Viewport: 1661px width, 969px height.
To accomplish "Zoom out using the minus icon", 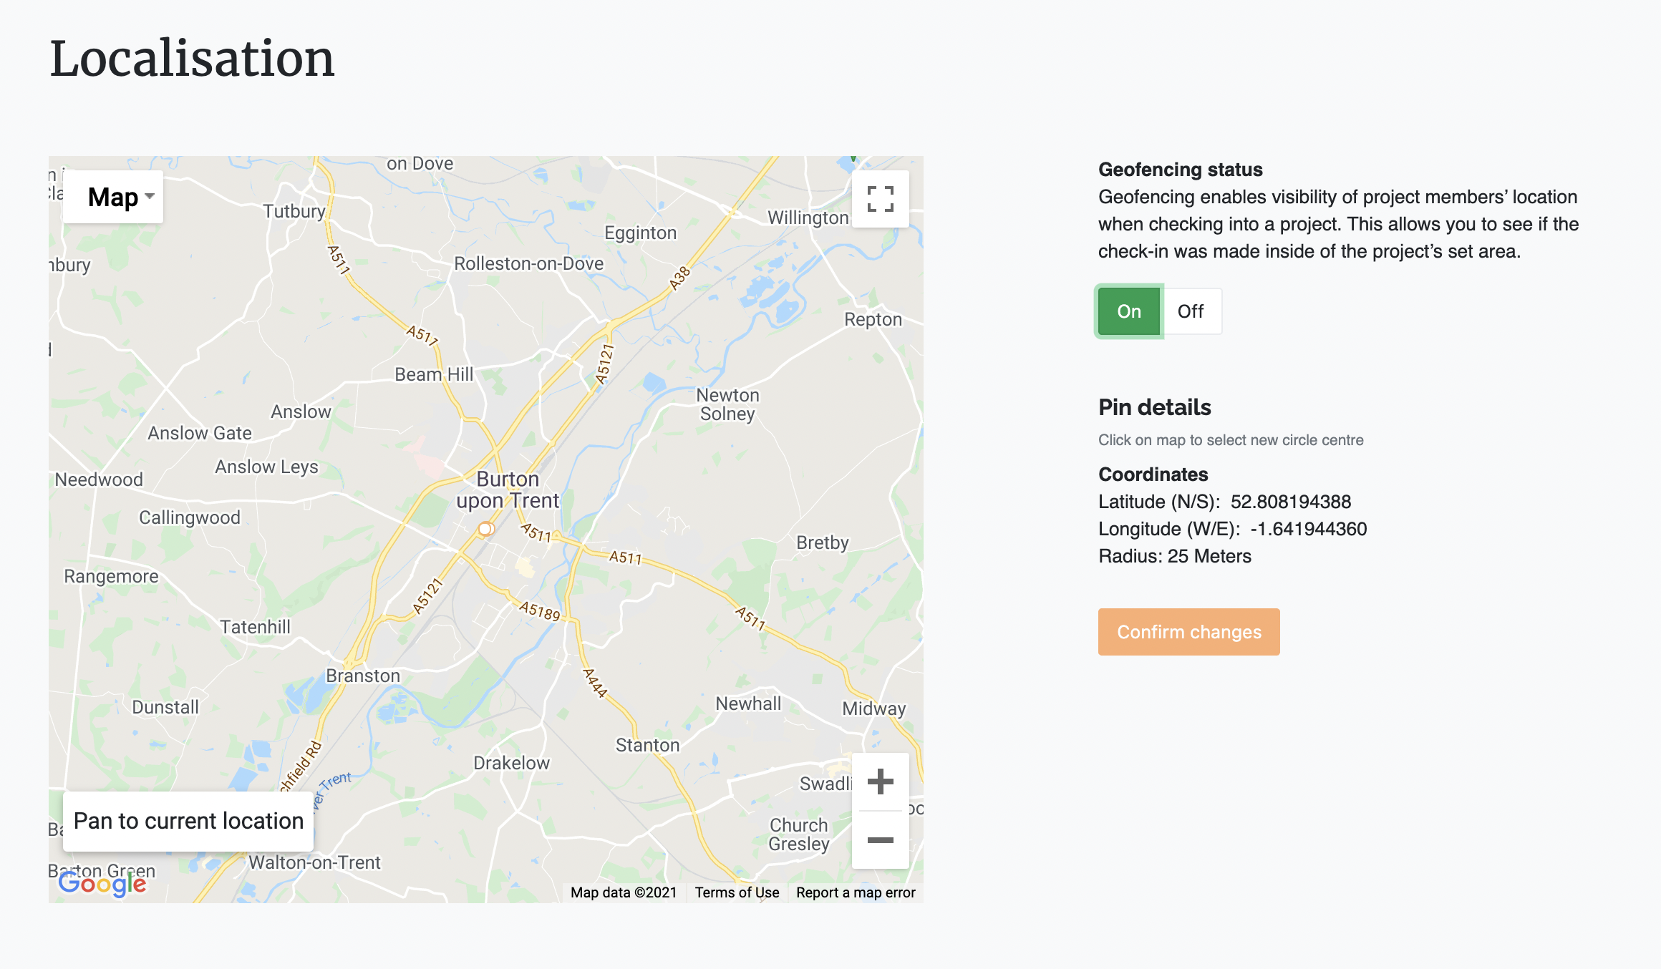I will coord(880,840).
